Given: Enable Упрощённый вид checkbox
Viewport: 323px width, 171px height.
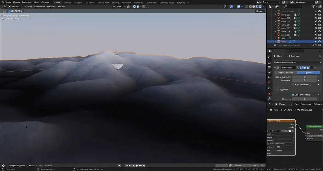Looking at the screenshot, I should click(293, 84).
